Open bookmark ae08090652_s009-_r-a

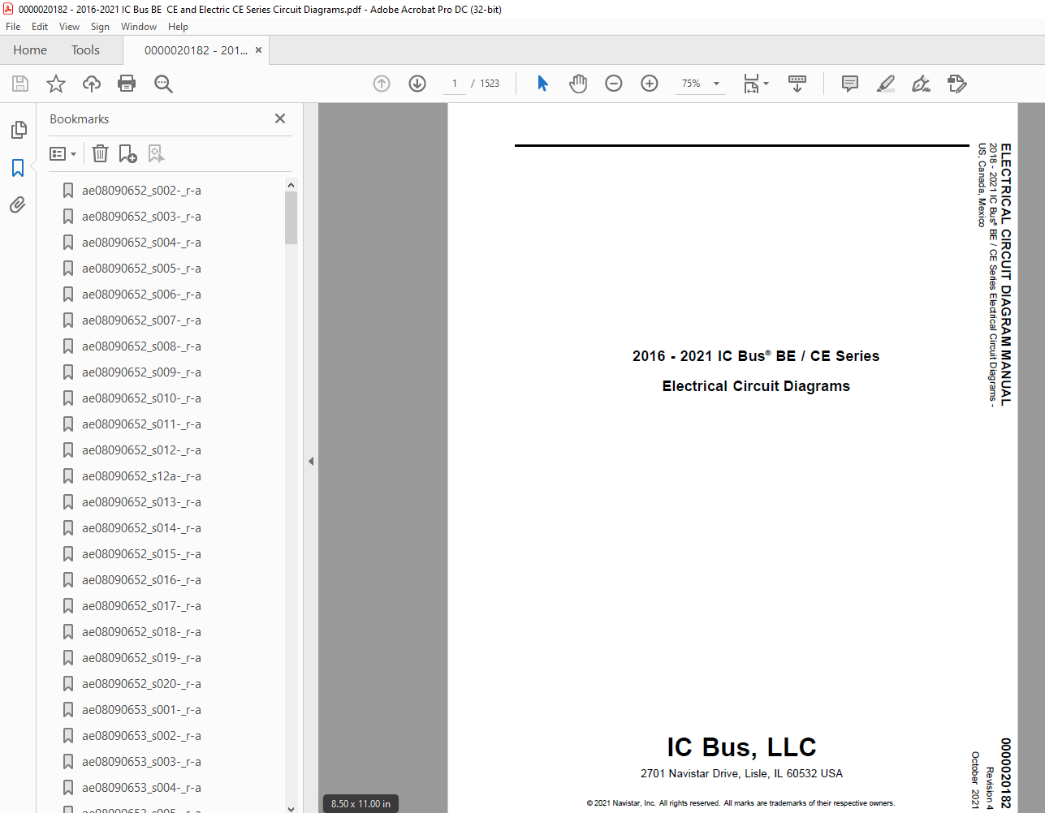[141, 372]
